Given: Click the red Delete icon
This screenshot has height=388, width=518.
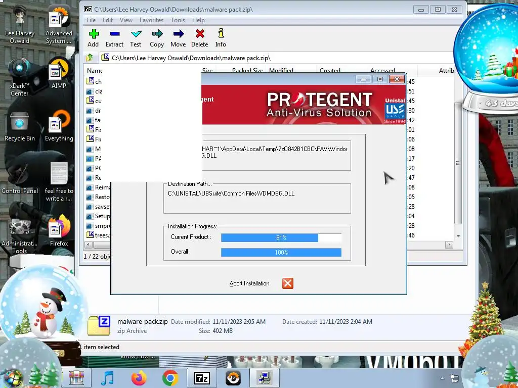Looking at the screenshot, I should [x=199, y=38].
